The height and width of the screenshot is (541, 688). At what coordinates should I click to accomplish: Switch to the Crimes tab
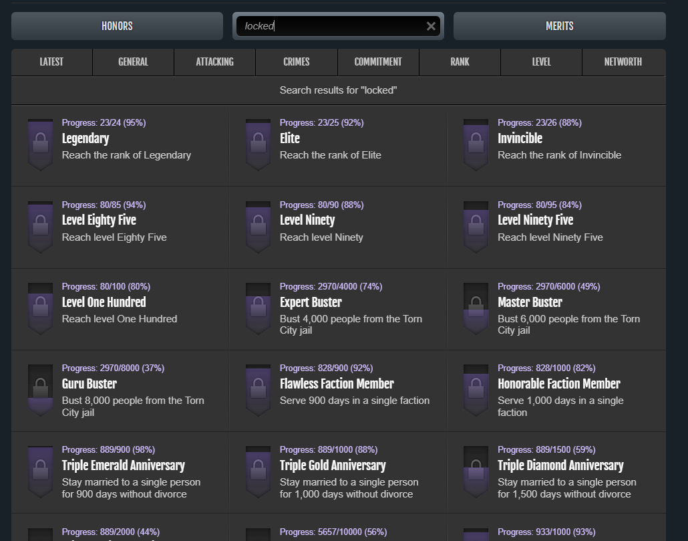tap(297, 62)
